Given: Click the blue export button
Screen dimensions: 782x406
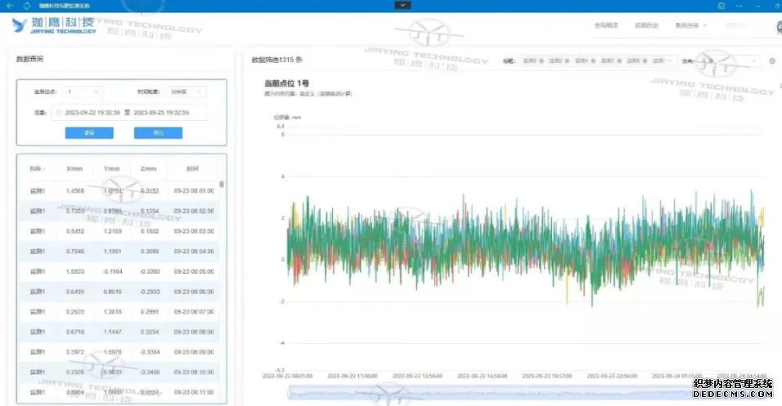Looking at the screenshot, I should (158, 132).
